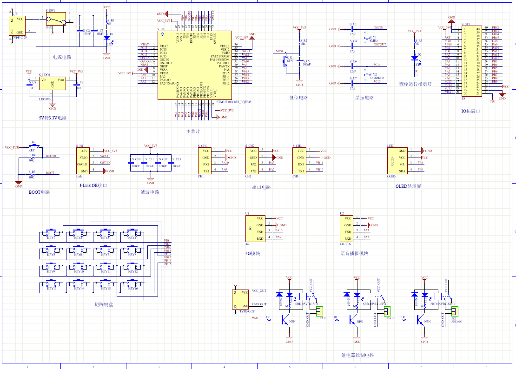Click the J-Link OB接口 label
516x369 pixels.
(93, 185)
